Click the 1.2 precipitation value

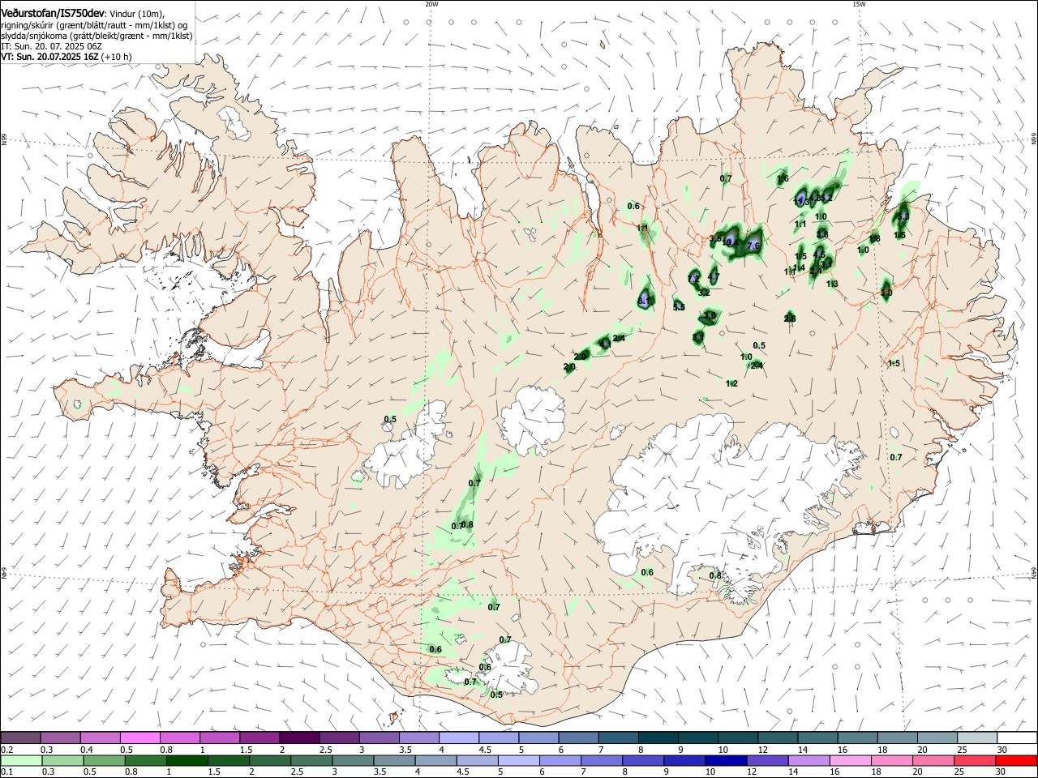tap(731, 383)
